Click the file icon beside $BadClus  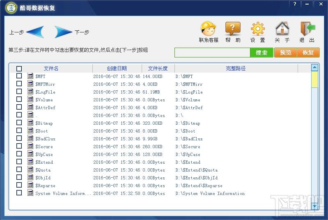coord(30,138)
